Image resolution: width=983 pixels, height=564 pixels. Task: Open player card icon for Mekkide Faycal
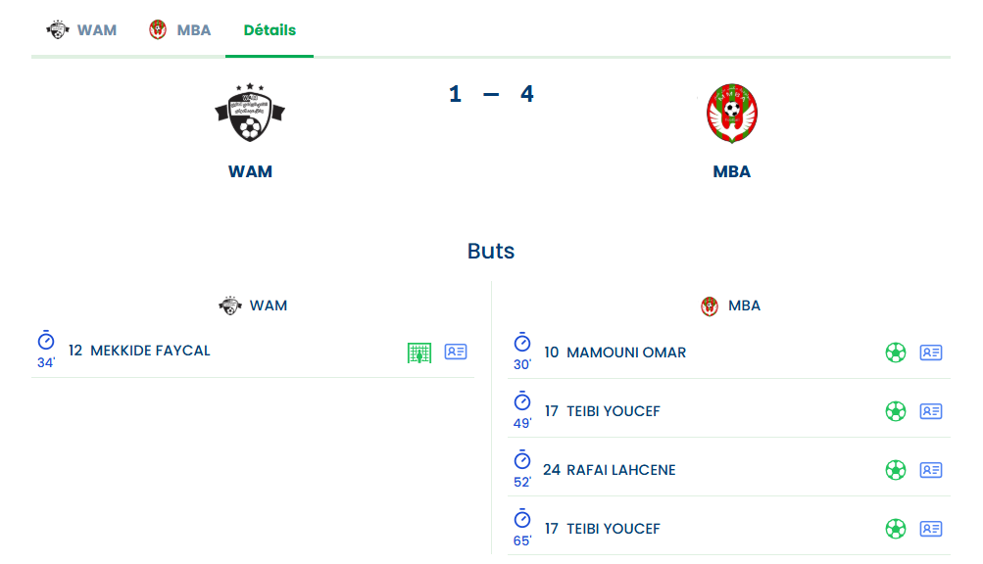456,352
